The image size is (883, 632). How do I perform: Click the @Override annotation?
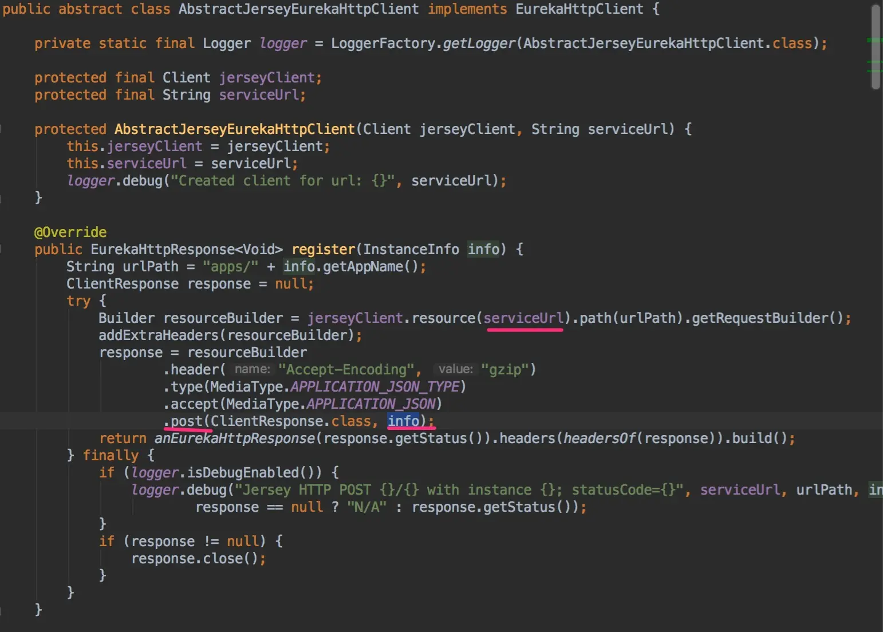pyautogui.click(x=70, y=232)
